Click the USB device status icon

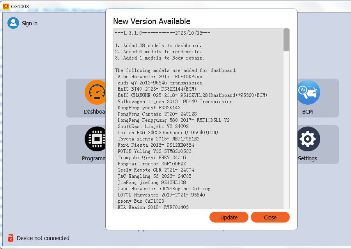point(11,238)
